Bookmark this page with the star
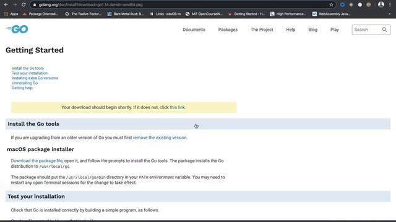 [331, 5]
